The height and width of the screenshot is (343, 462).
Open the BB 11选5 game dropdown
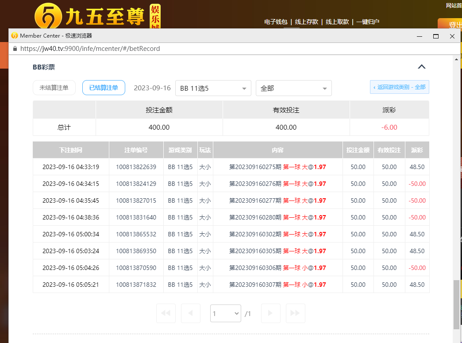tap(213, 88)
